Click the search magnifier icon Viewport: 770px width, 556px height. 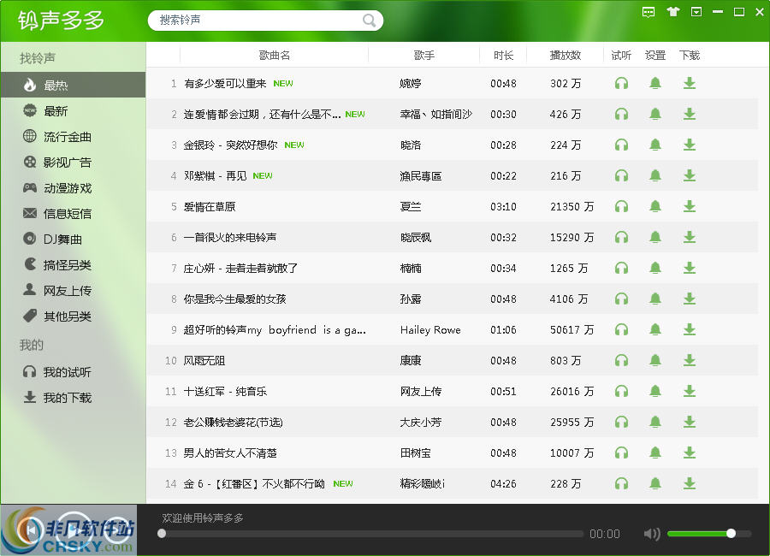369,21
